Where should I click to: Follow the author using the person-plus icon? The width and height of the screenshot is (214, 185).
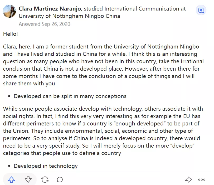201,10
